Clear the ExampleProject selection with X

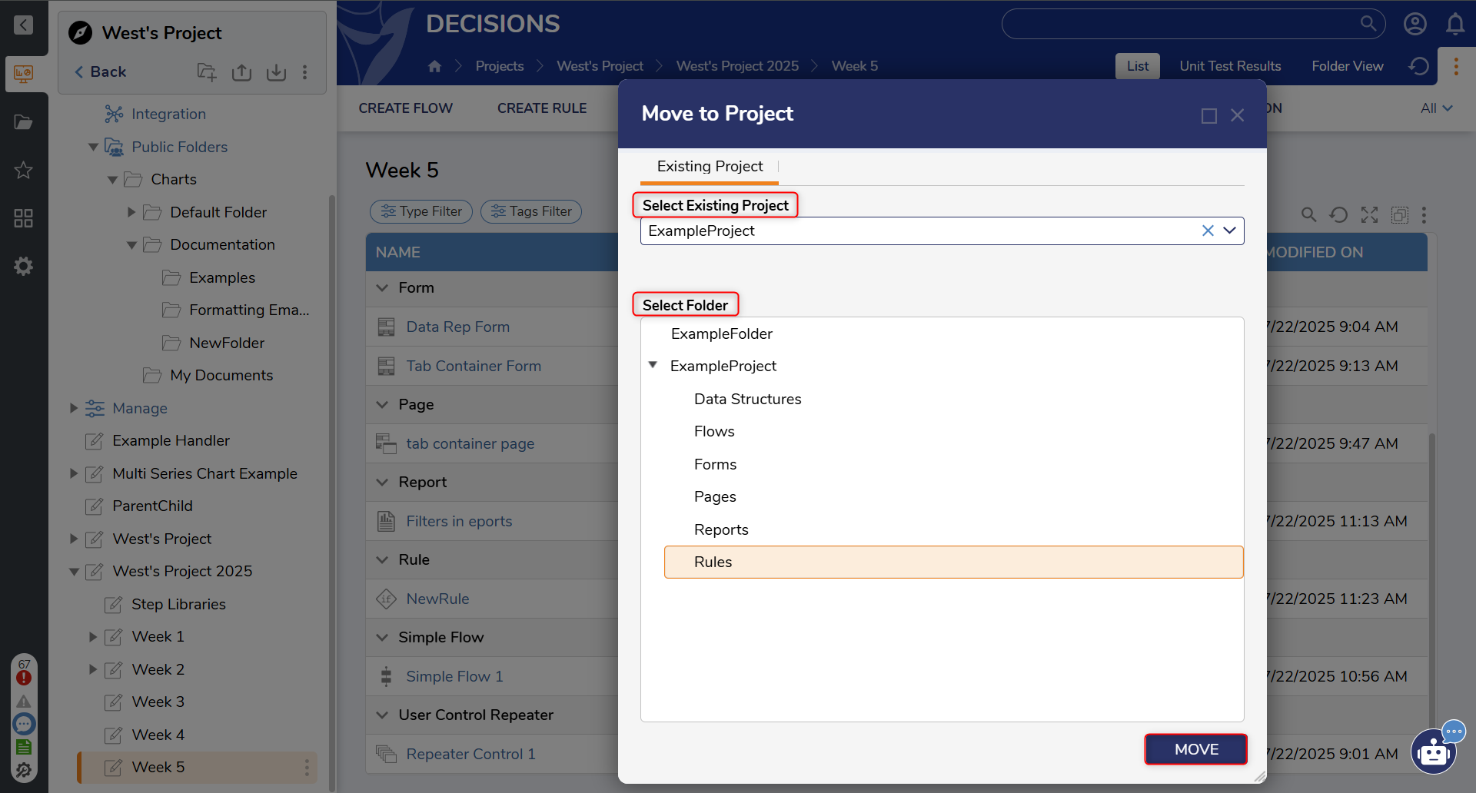[1207, 231]
